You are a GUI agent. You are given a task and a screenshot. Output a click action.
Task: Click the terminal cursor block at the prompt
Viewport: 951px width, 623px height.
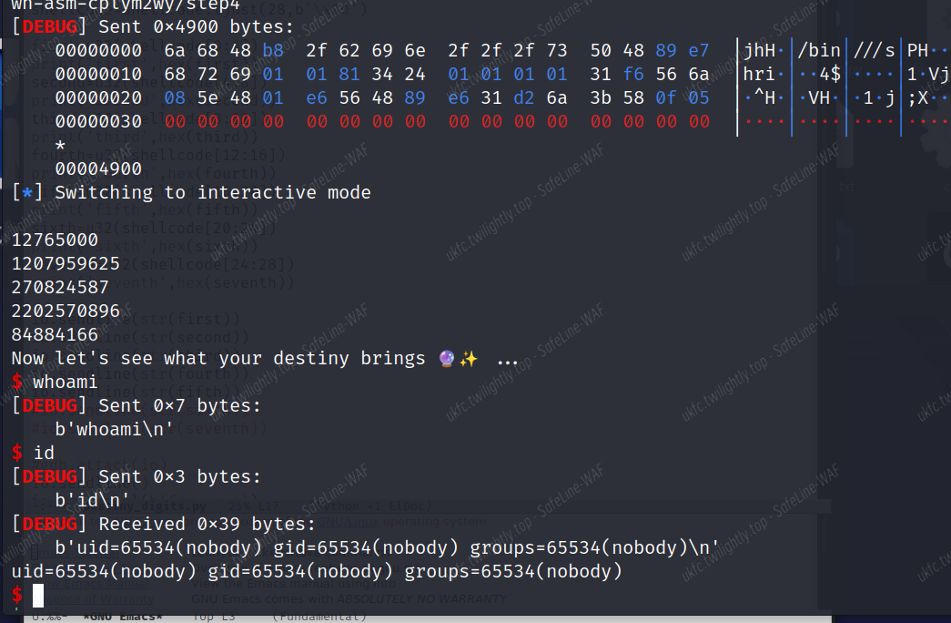point(38,596)
